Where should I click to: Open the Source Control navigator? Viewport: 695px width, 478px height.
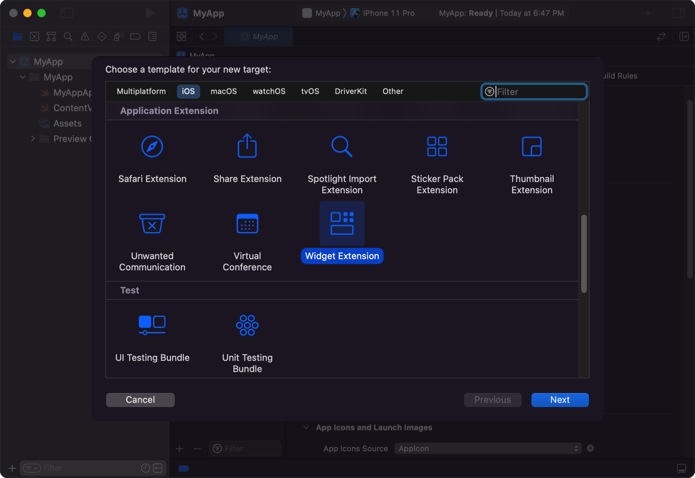click(x=35, y=36)
